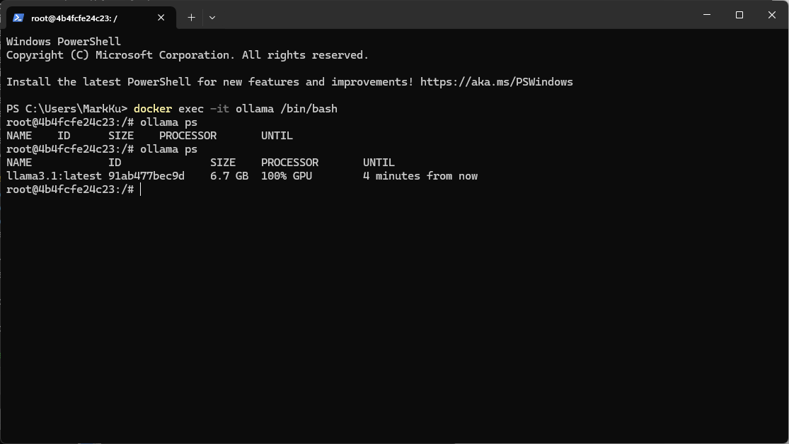Click the empty title bar area
789x444 pixels.
pyautogui.click(x=453, y=15)
